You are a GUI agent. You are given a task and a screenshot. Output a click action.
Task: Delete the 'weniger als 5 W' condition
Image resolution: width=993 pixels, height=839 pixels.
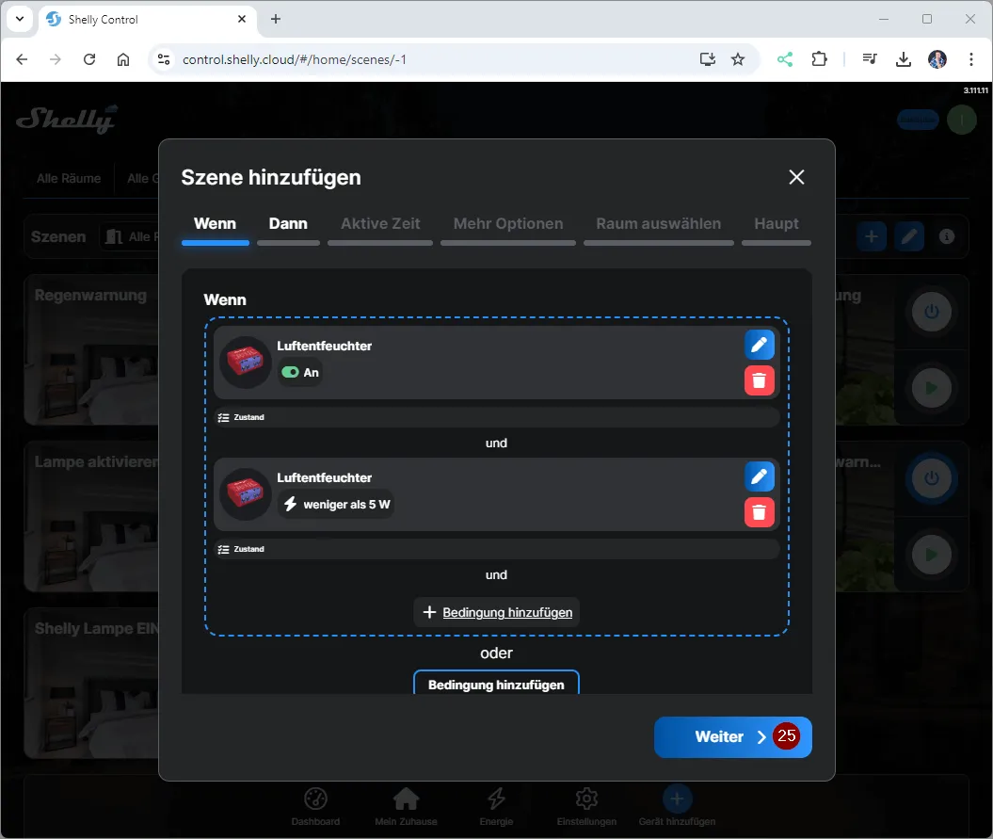tap(760, 512)
